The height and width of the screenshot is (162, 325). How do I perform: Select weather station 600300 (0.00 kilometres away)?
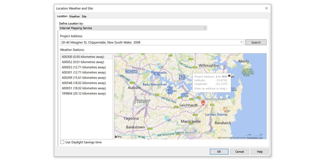coord(86,57)
